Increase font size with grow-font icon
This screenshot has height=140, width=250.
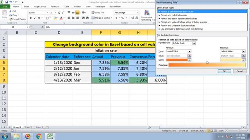coord(59,12)
